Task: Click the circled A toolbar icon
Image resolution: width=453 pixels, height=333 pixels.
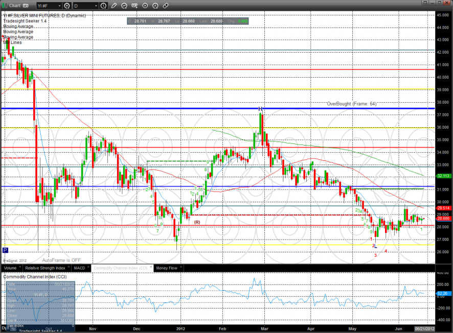Action: pos(155,6)
